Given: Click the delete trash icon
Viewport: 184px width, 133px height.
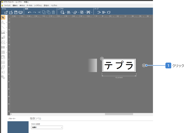Looking at the screenshot, I should [x=53, y=12].
